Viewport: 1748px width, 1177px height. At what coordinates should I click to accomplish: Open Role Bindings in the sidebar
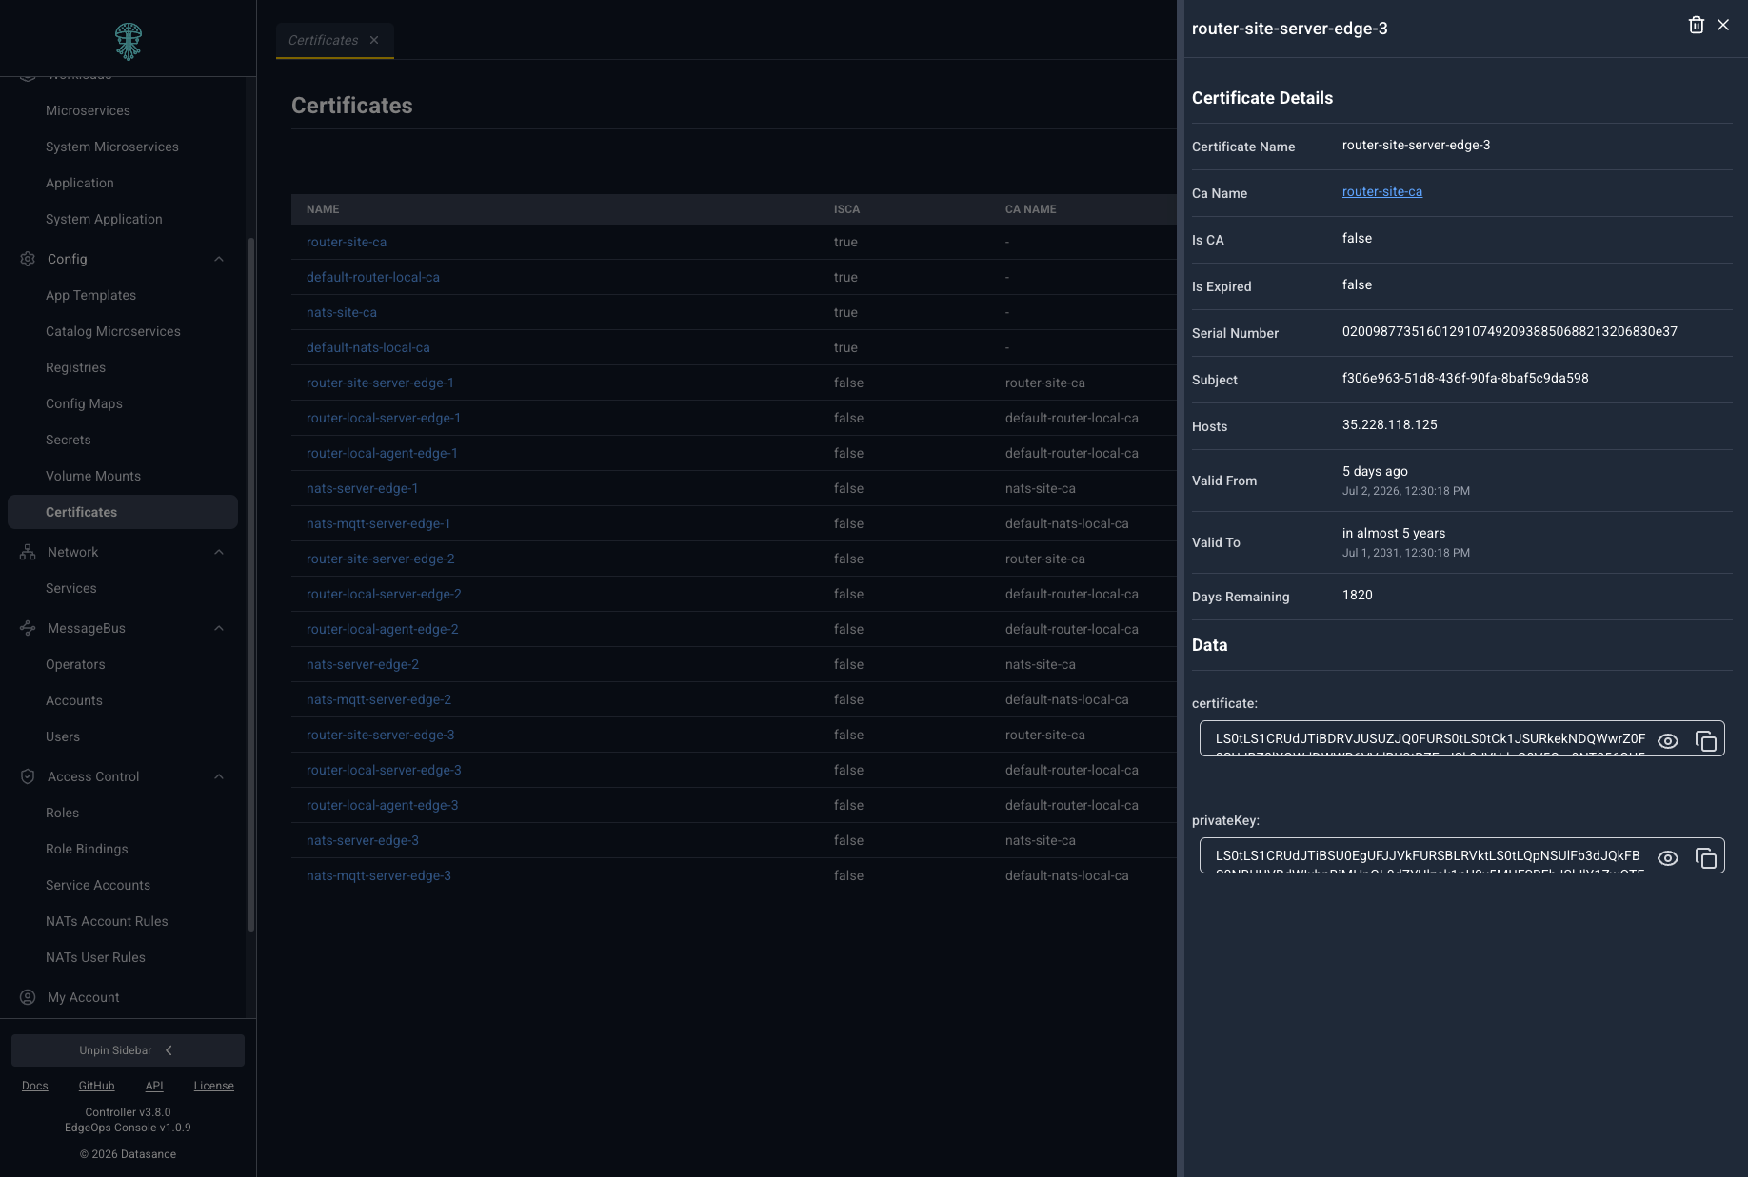pos(87,849)
